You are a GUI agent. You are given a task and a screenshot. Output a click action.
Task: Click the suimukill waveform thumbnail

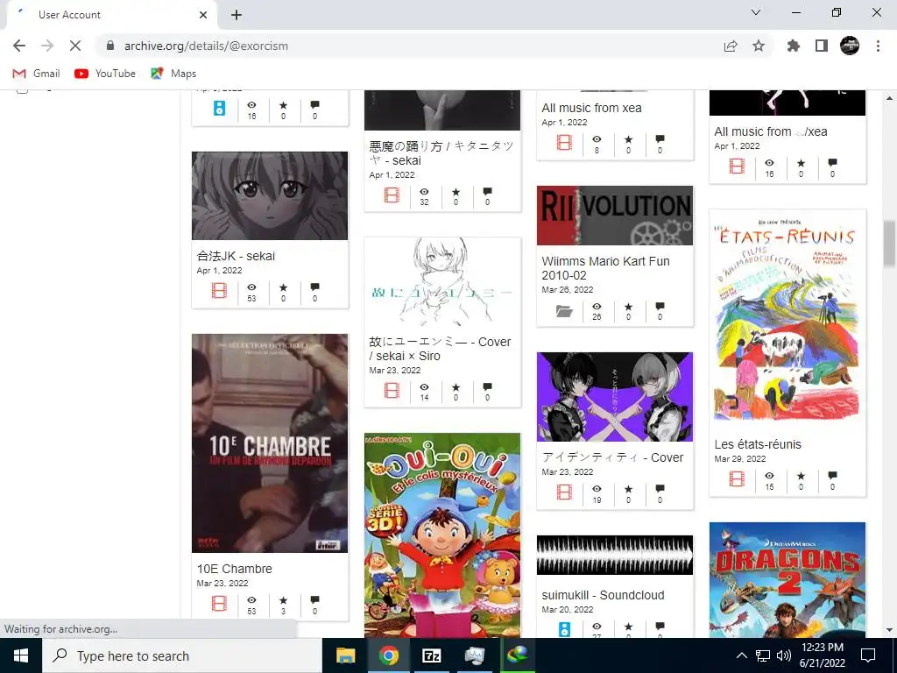pyautogui.click(x=614, y=555)
